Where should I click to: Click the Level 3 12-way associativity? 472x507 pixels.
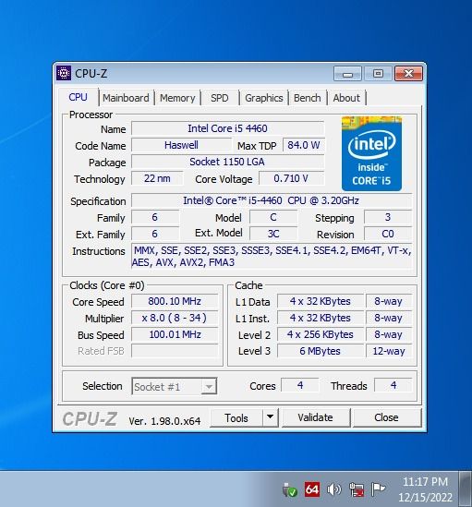tap(389, 351)
